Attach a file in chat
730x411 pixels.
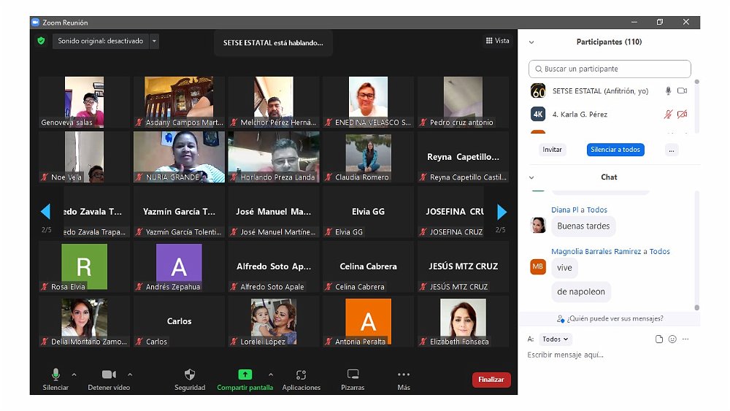coord(659,339)
